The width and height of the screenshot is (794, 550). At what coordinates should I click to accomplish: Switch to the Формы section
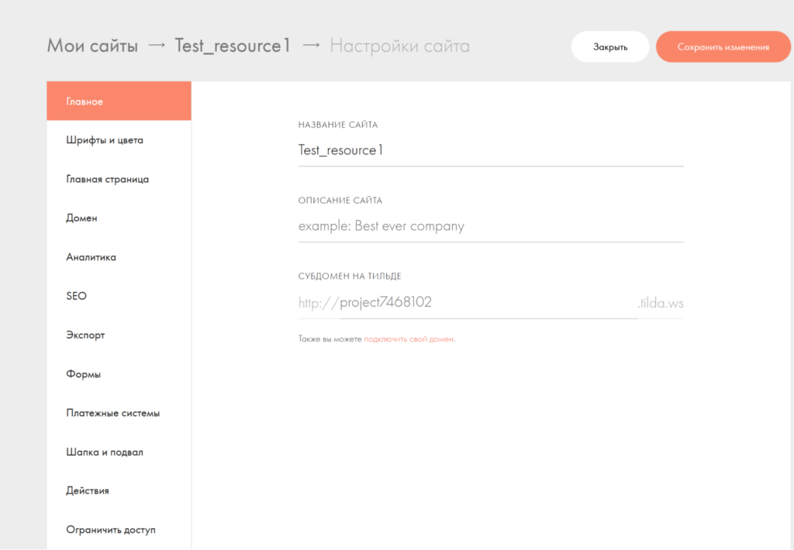click(84, 374)
